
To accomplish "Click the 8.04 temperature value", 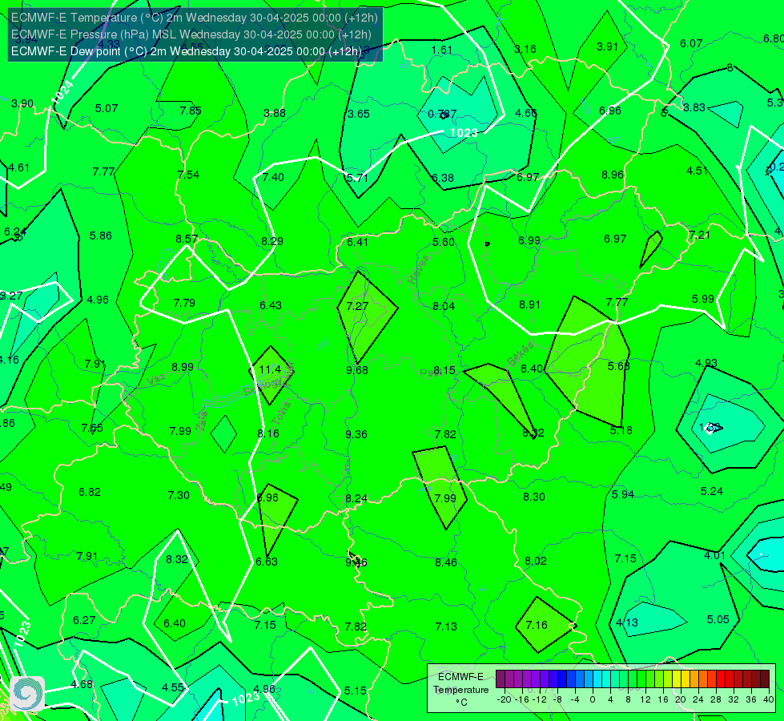I will (444, 306).
